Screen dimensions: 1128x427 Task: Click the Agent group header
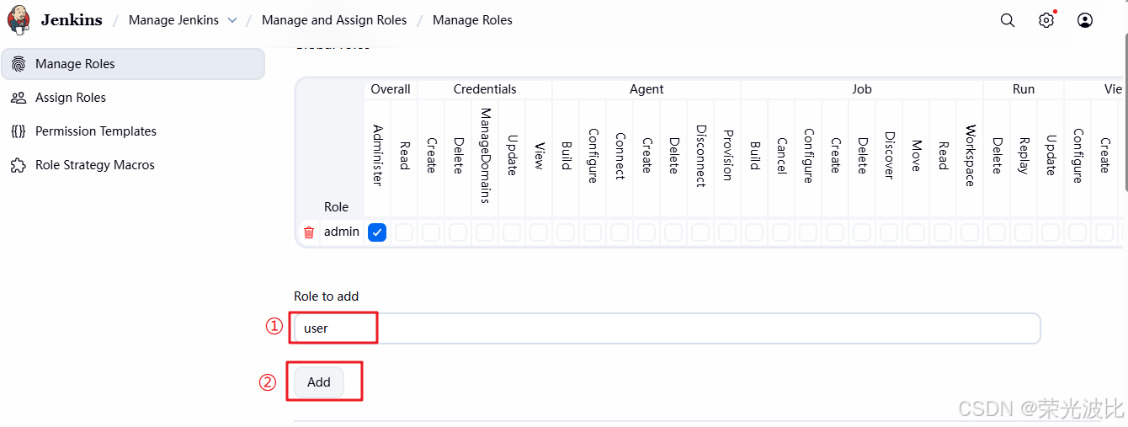coord(646,89)
